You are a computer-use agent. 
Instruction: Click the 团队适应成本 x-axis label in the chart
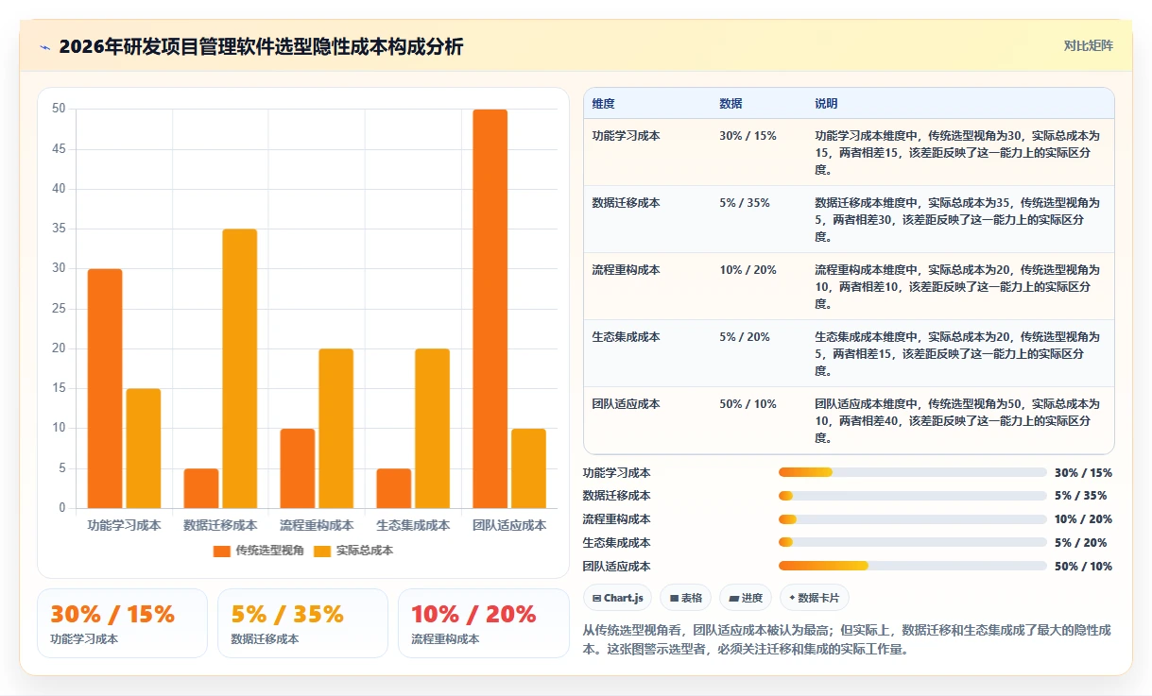pos(509,525)
